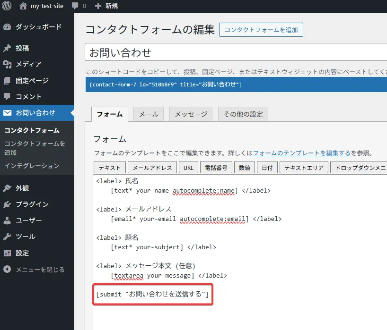Collapse sidebar with メニューを閉じる
This screenshot has width=387, height=330.
[x=37, y=269]
